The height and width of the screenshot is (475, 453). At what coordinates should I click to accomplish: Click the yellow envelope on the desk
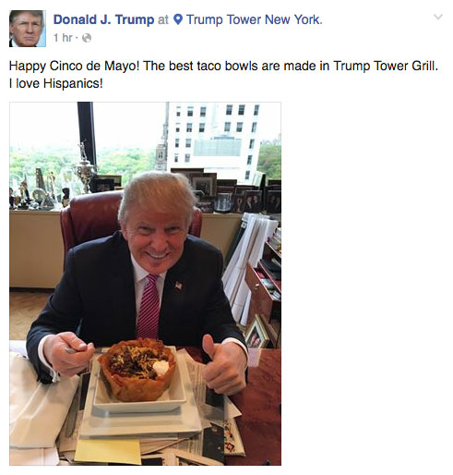pos(108,451)
